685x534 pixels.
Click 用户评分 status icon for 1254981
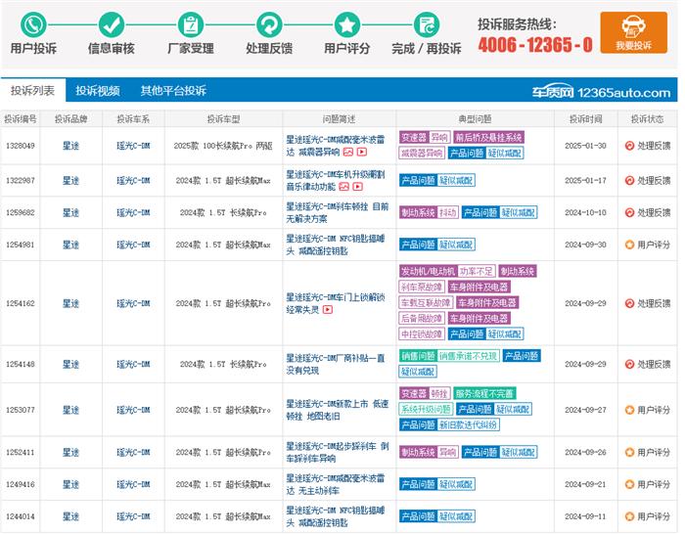(629, 245)
